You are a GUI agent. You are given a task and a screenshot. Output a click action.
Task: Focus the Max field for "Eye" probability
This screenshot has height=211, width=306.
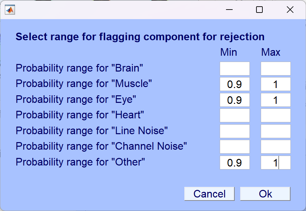tap(276, 100)
